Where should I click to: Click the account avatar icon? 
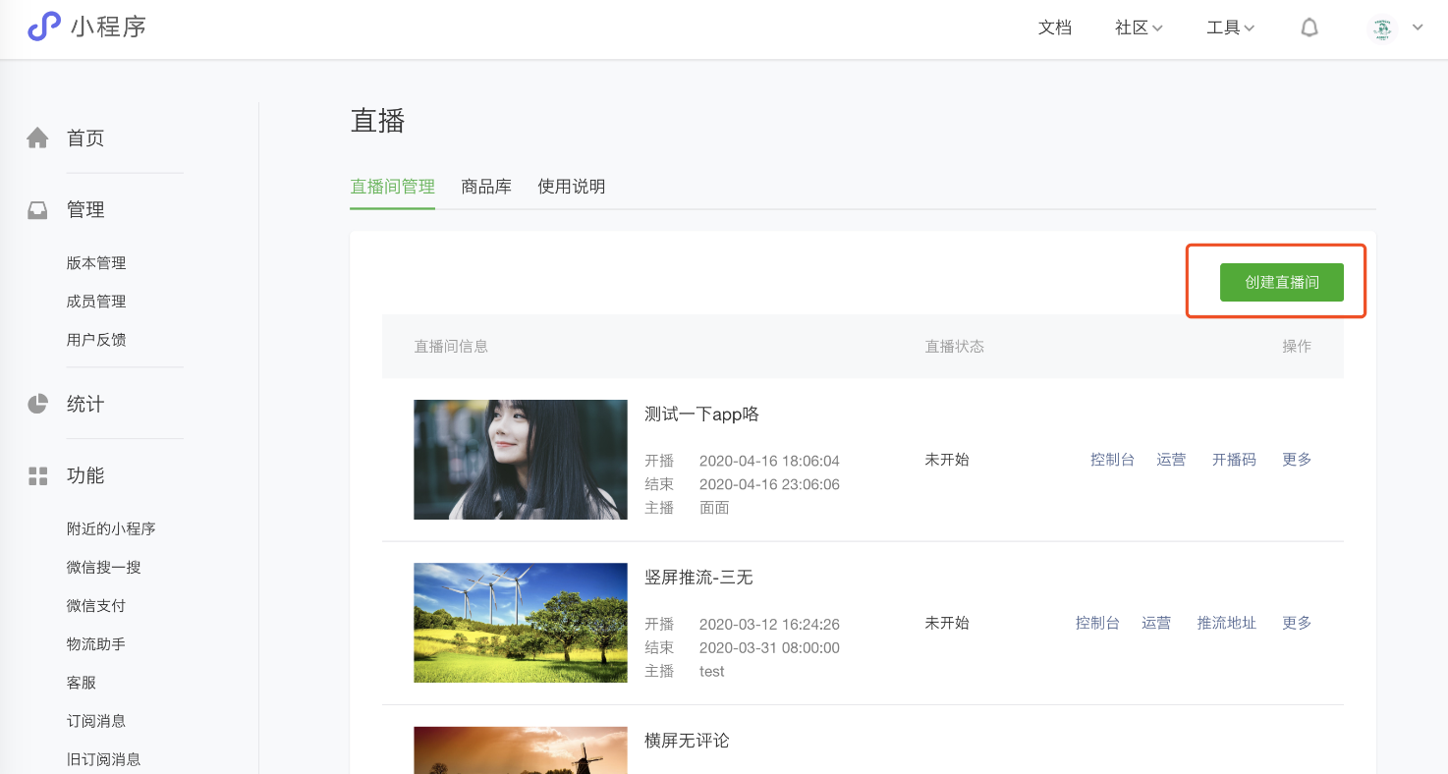pos(1383,28)
